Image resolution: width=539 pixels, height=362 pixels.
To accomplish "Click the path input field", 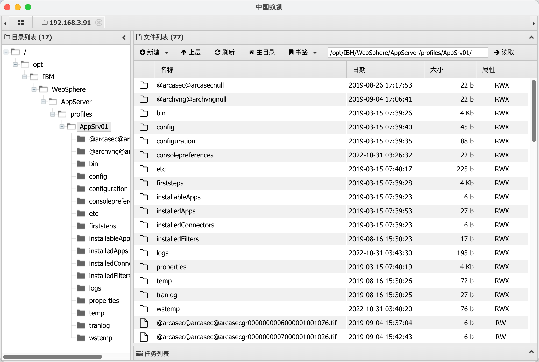I will pos(407,53).
